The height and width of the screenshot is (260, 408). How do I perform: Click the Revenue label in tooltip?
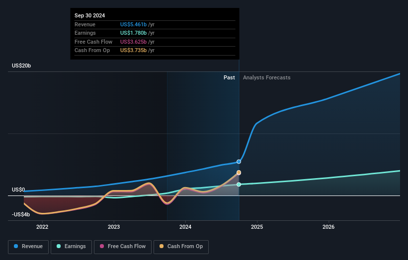(x=85, y=24)
